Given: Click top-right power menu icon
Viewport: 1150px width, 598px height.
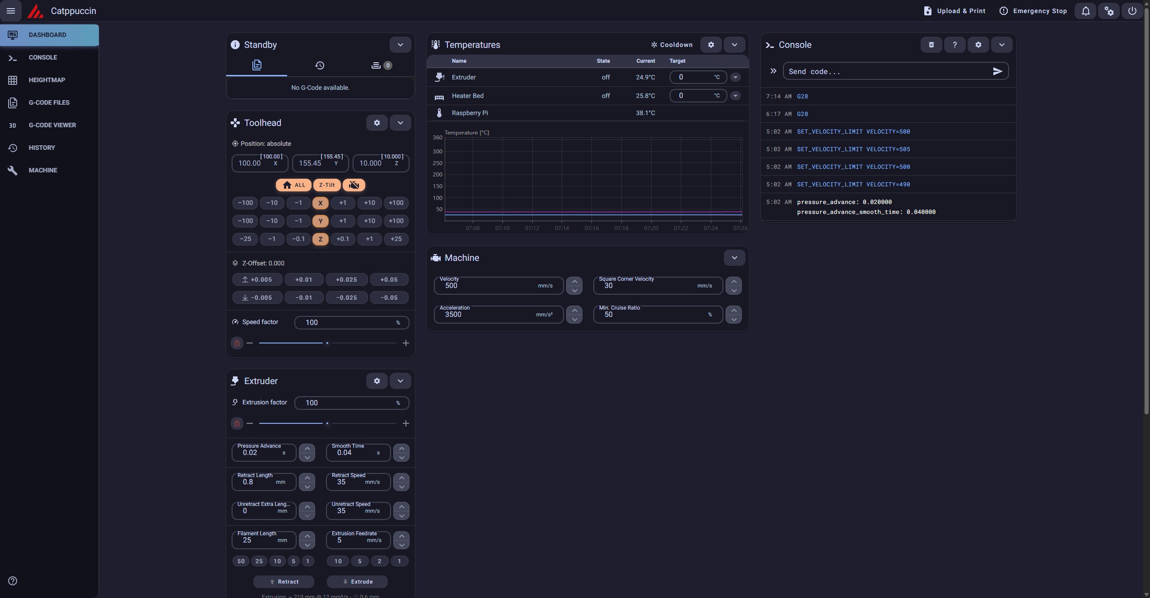Looking at the screenshot, I should click(1132, 11).
